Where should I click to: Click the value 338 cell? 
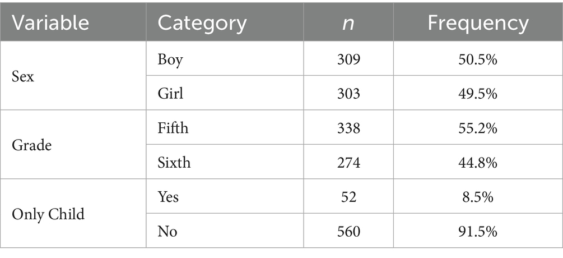pos(348,128)
